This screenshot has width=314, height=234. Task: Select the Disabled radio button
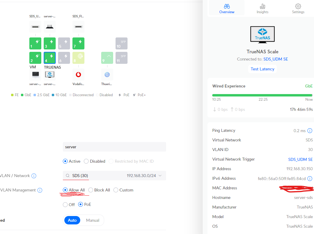(x=86, y=161)
